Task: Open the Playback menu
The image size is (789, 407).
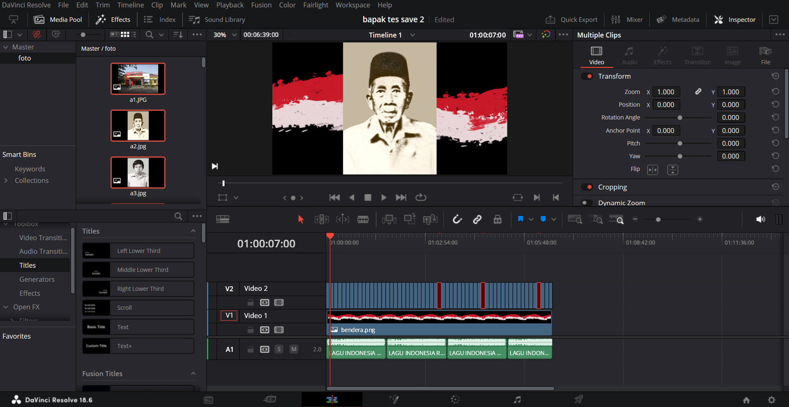Action: (230, 5)
